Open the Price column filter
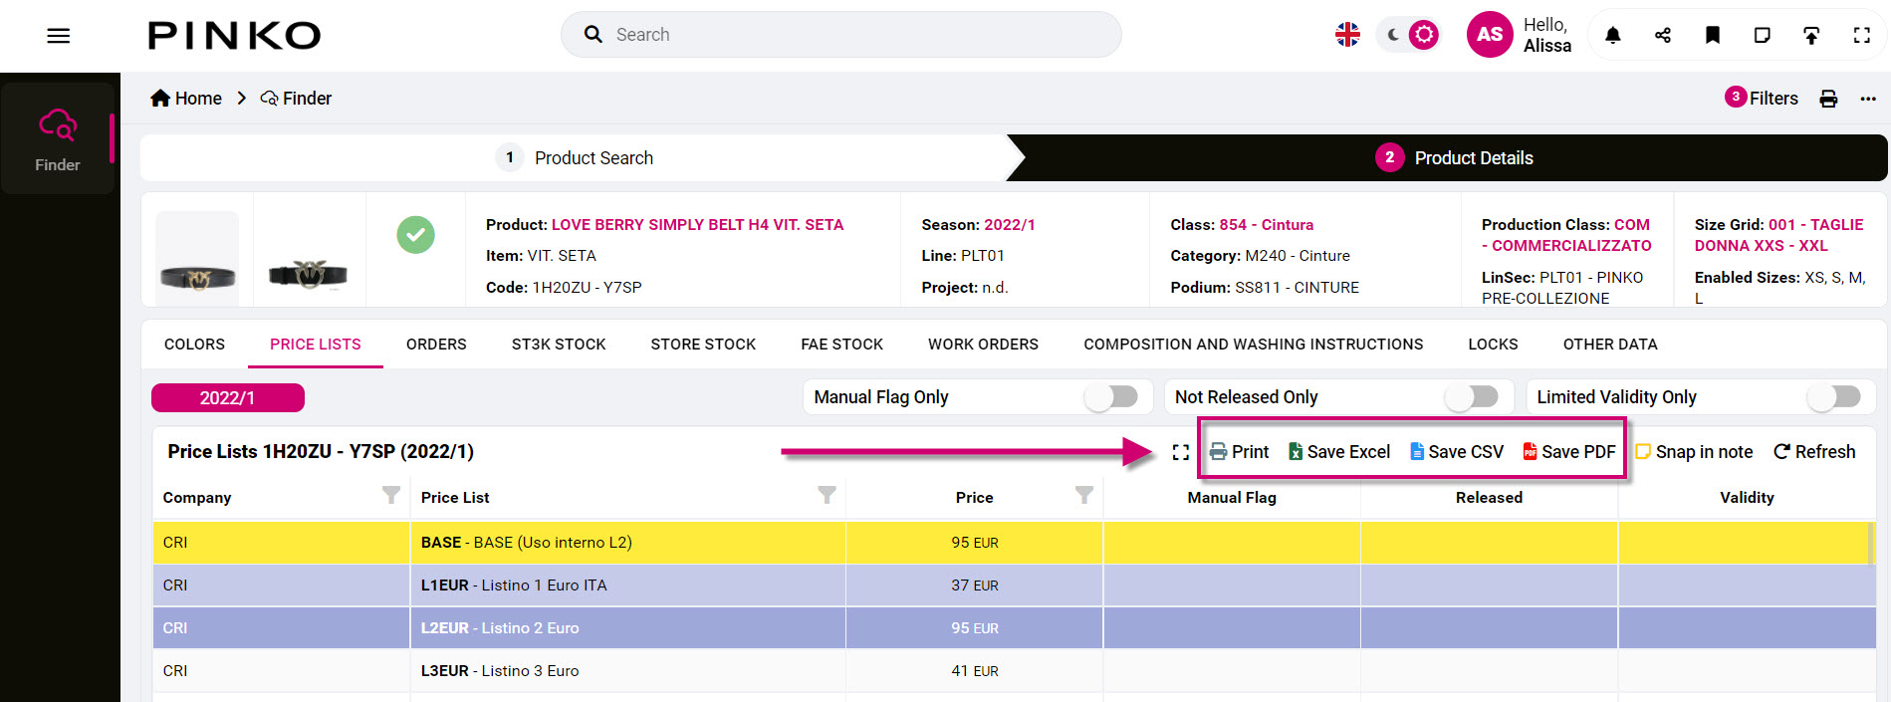The image size is (1891, 702). pos(1084,495)
